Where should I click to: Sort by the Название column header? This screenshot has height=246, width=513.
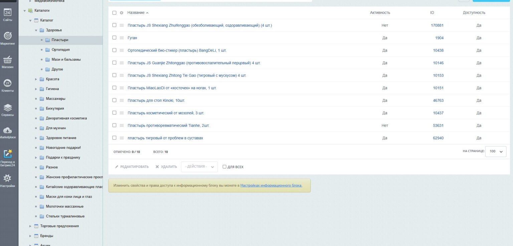click(138, 13)
